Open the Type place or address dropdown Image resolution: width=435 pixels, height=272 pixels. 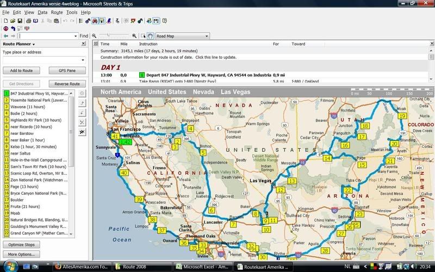point(83,60)
